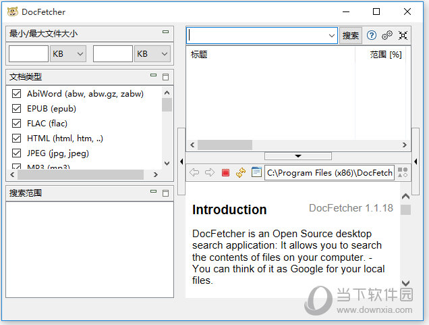This screenshot has height=325, width=429.
Task: Click the minimum file size field
Action: click(x=28, y=53)
